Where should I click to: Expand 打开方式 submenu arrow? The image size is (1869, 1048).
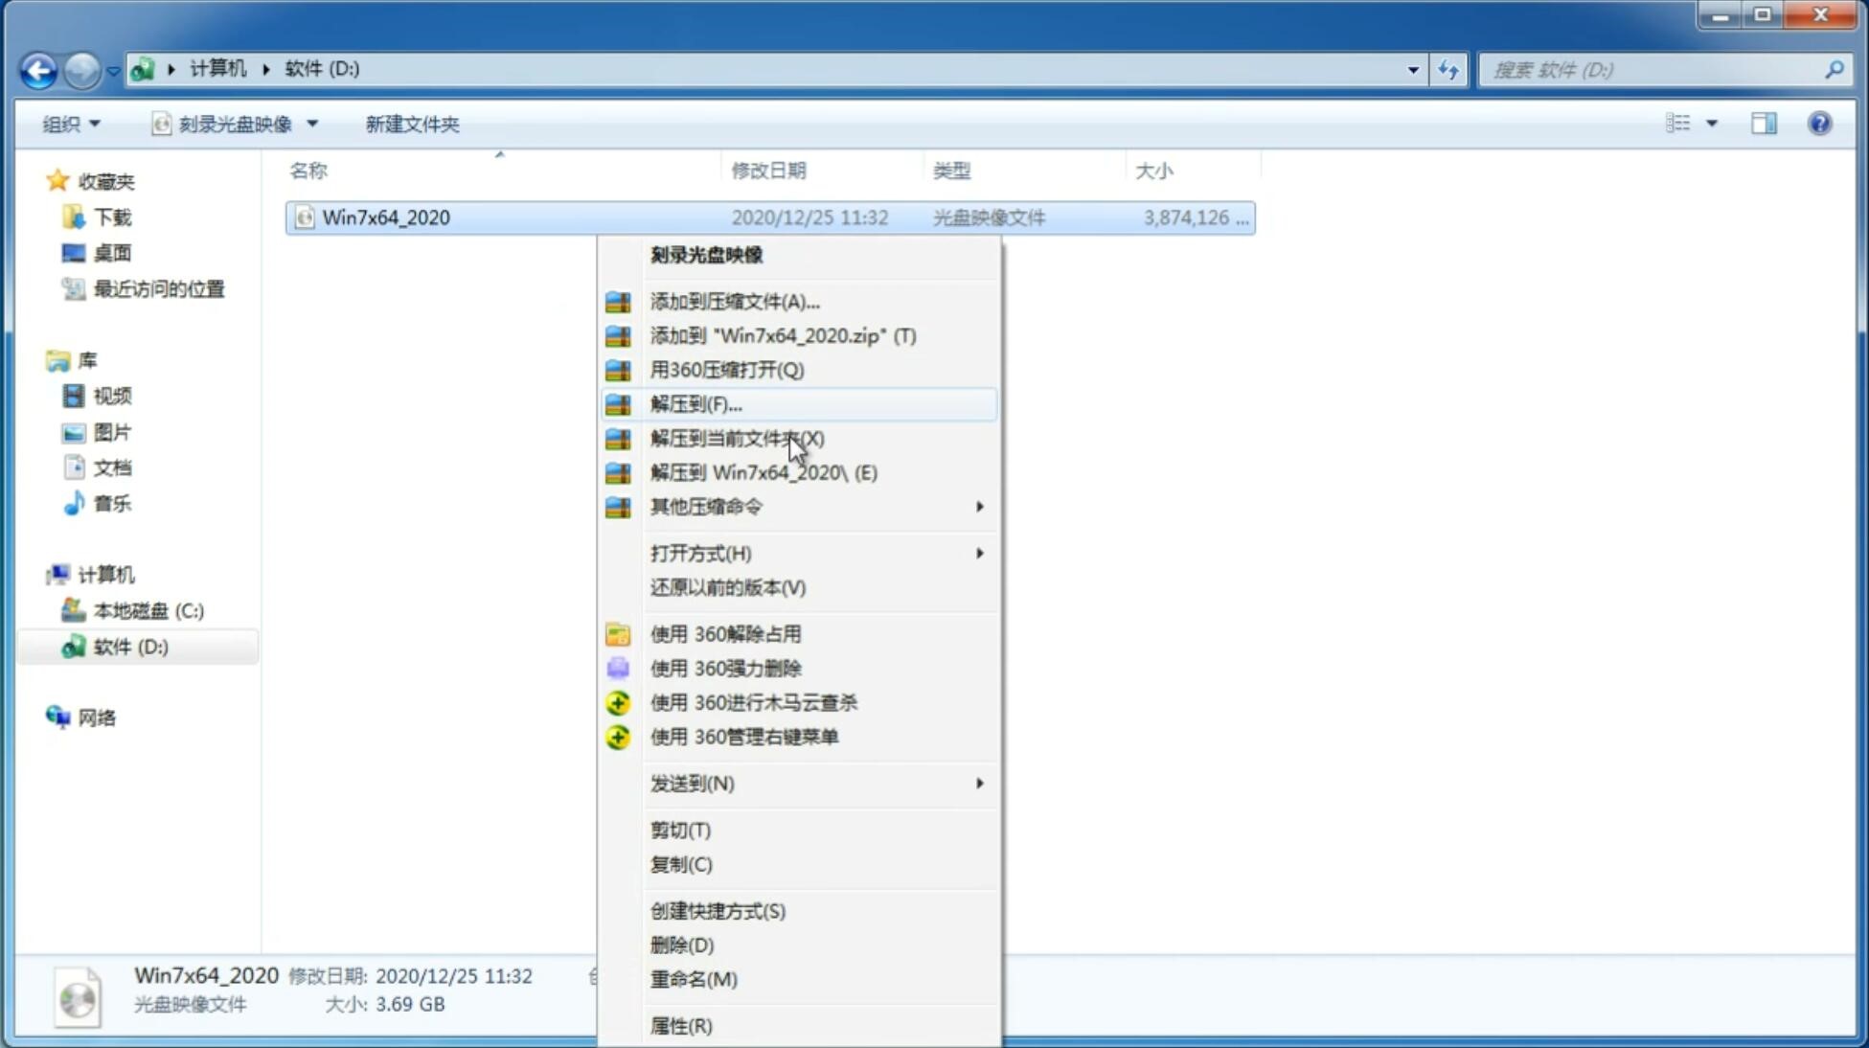(981, 554)
